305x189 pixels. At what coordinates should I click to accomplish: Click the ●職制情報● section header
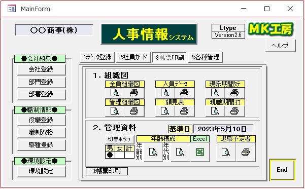coord(40,110)
